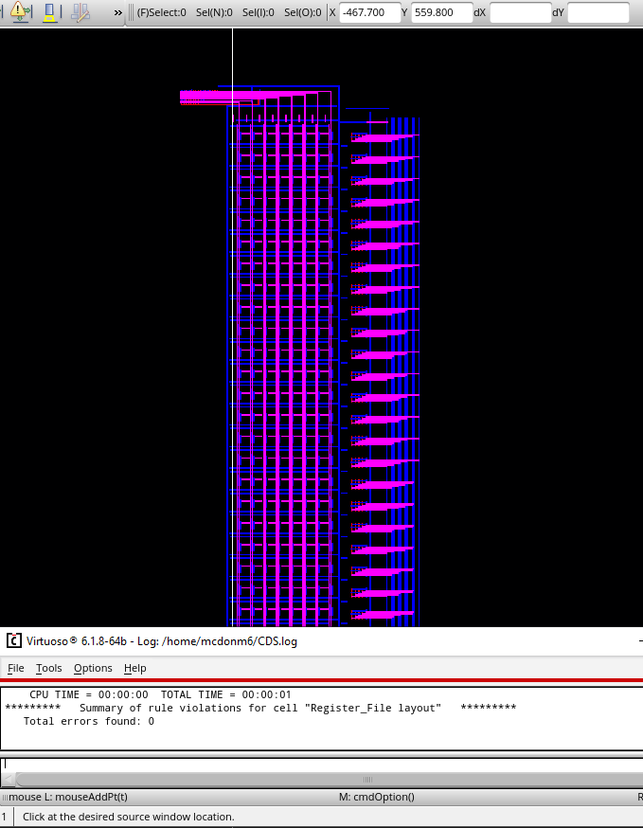
Task: Click the Sel(I):0 status text
Action: pyautogui.click(x=259, y=12)
